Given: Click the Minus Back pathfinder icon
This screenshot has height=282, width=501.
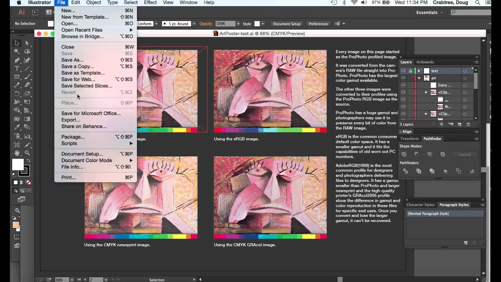Looking at the screenshot, I should (472, 171).
